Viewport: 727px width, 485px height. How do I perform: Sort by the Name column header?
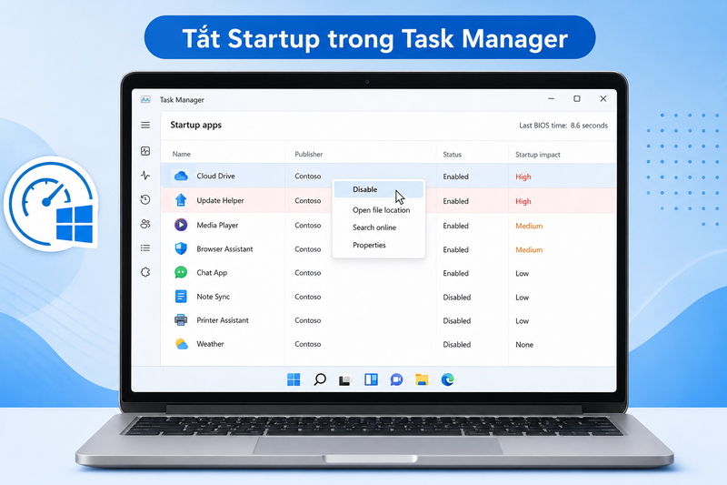(x=181, y=154)
